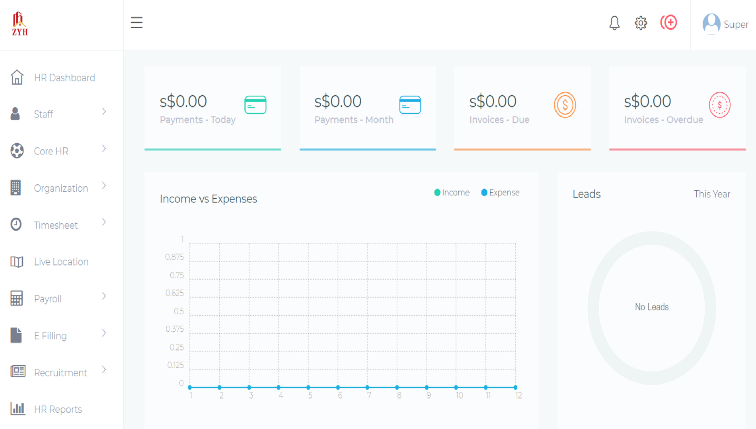Screen dimensions: 756x429
Task: Open the HR Reports menu item
Action: click(x=58, y=409)
